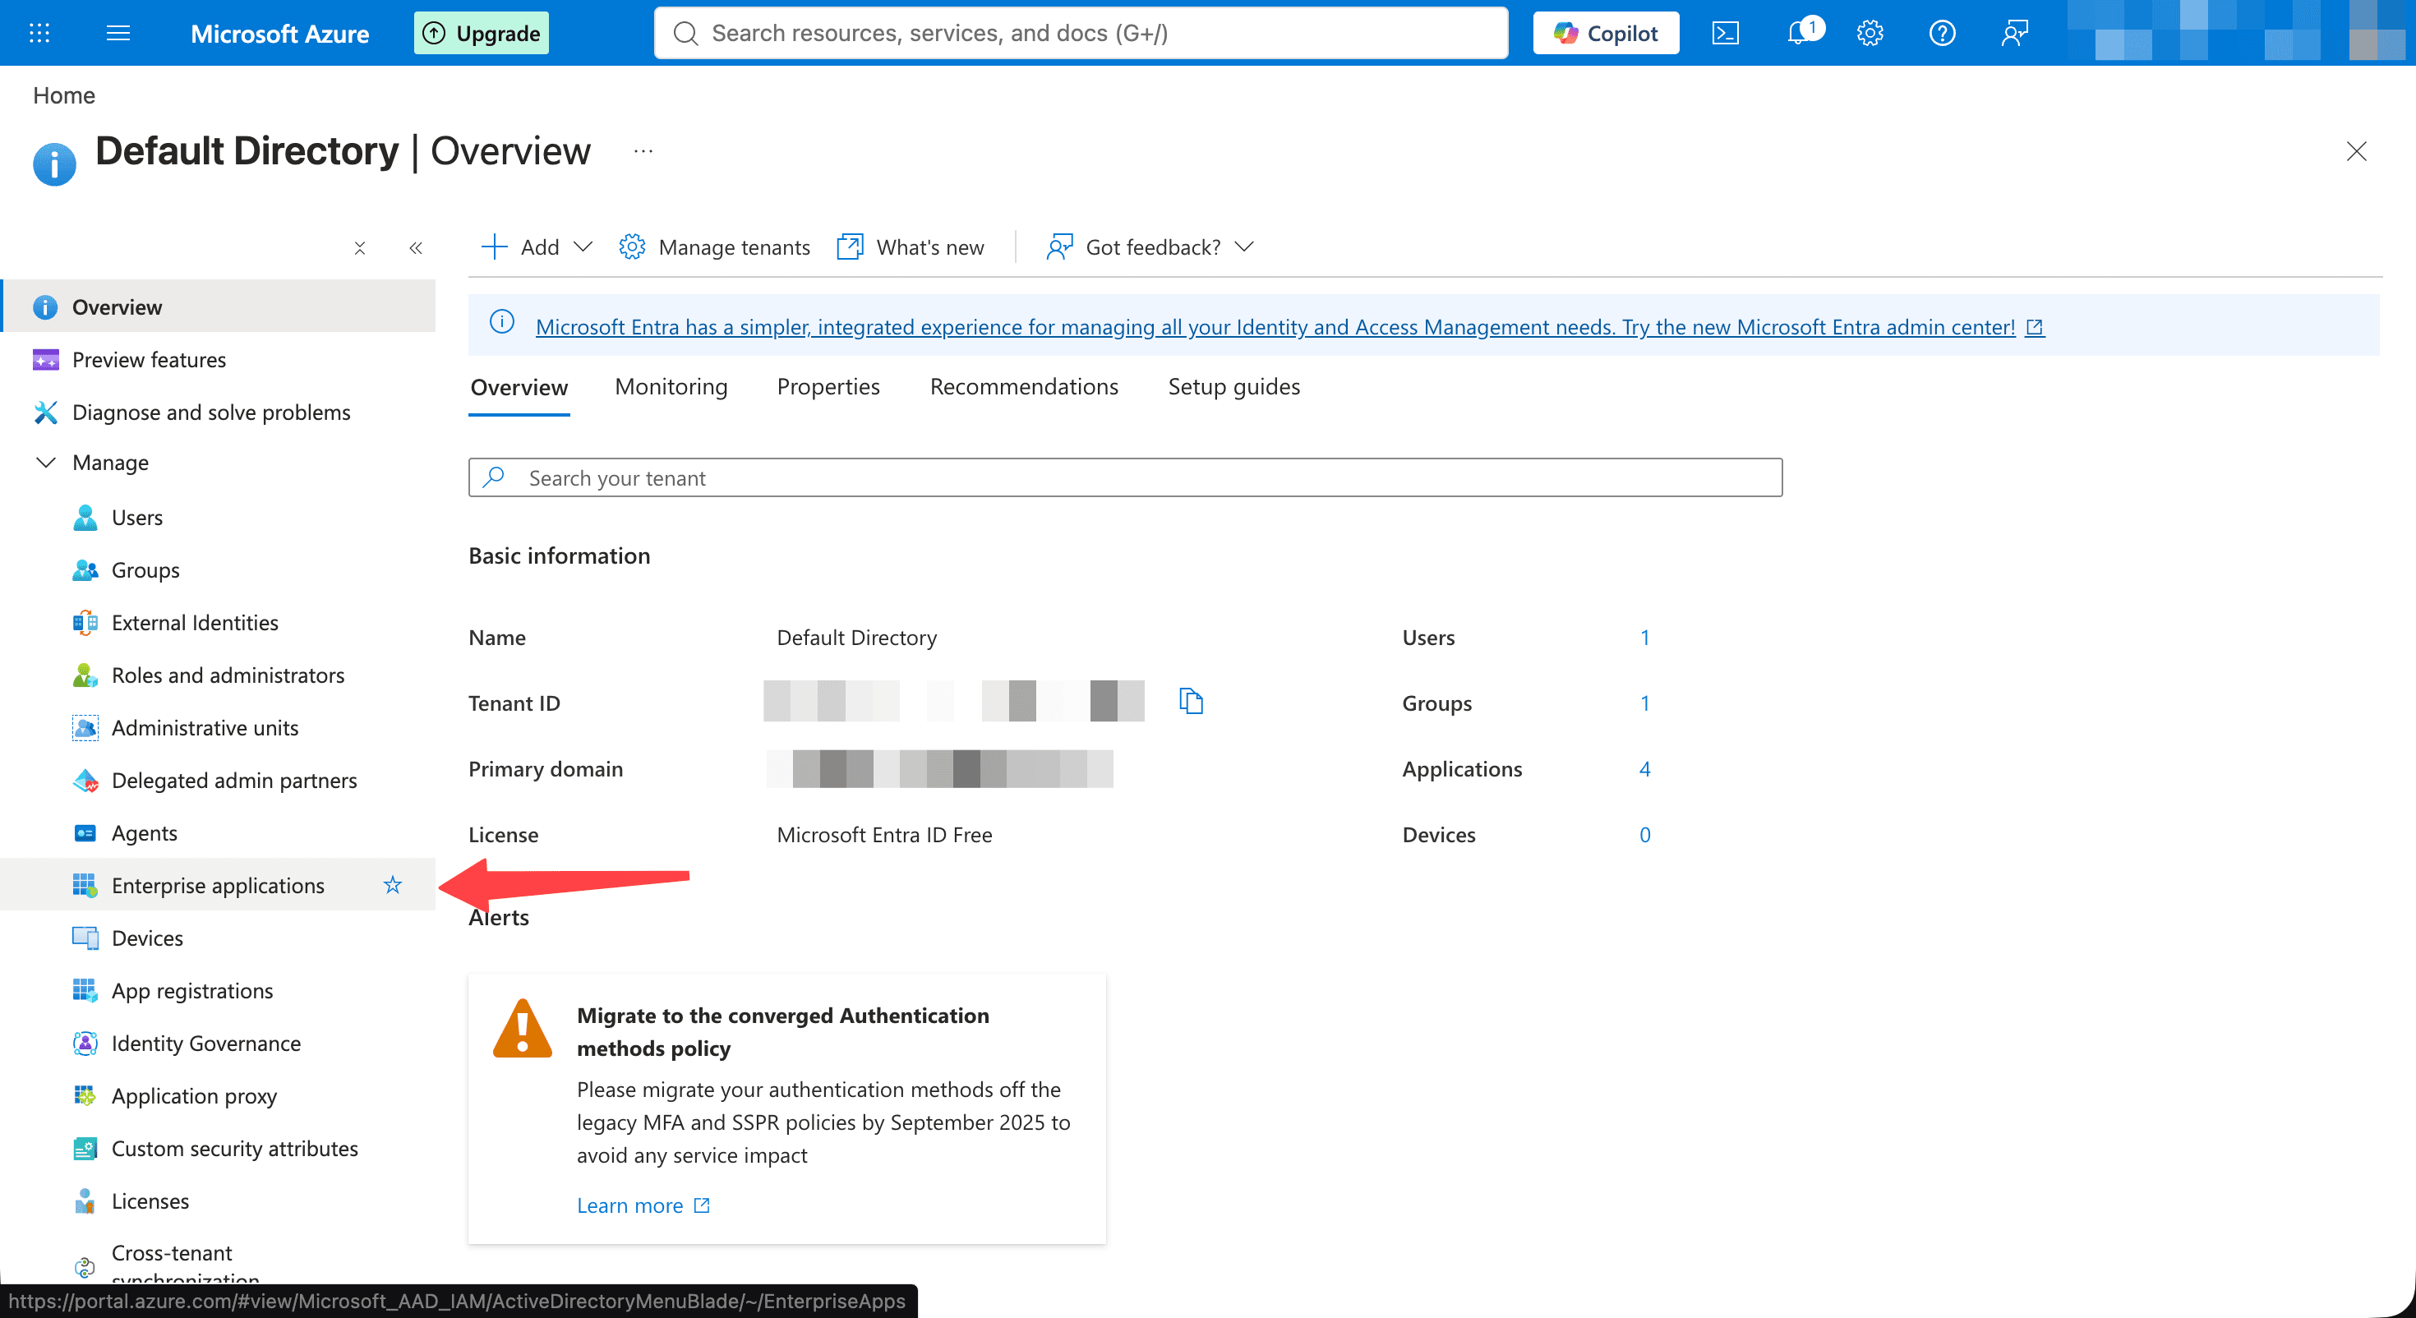This screenshot has width=2416, height=1318.
Task: Collapse the Manage section chevron
Action: [x=45, y=463]
